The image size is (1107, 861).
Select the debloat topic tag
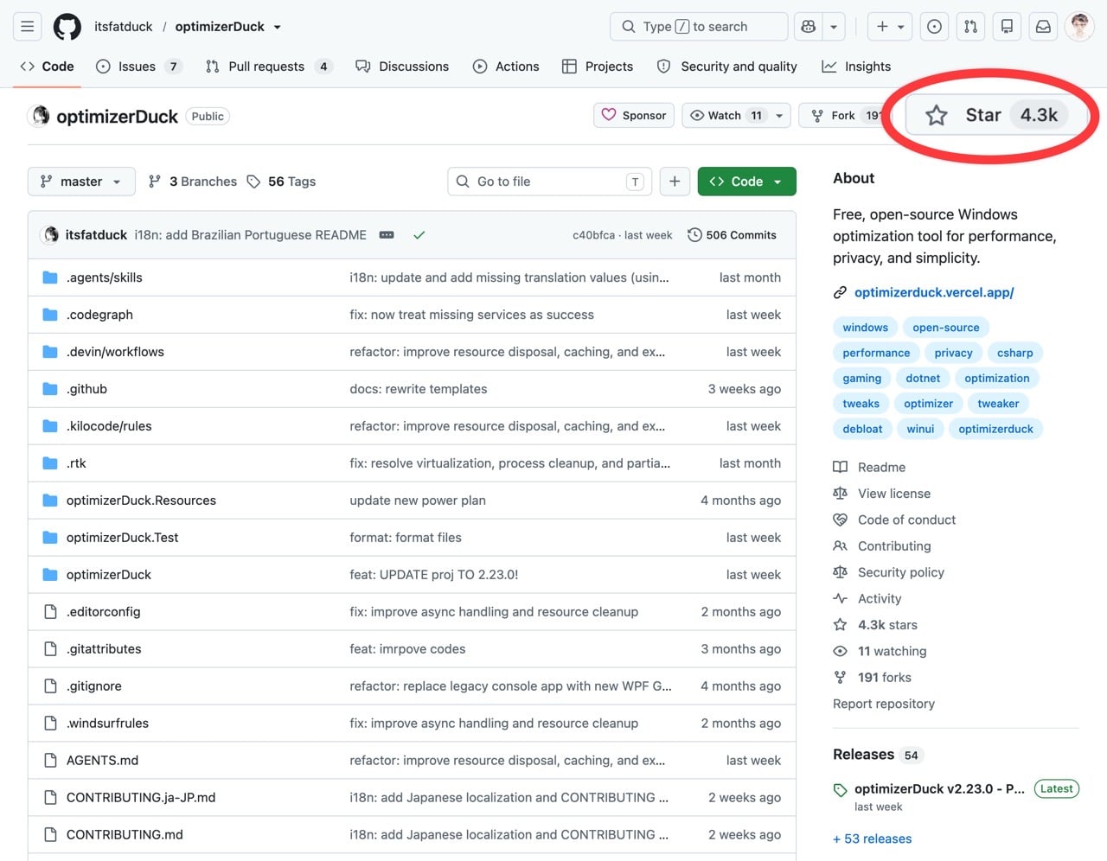[862, 429]
